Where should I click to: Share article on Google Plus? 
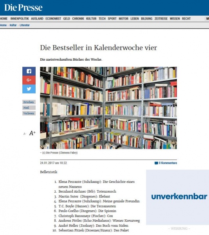click(29, 80)
